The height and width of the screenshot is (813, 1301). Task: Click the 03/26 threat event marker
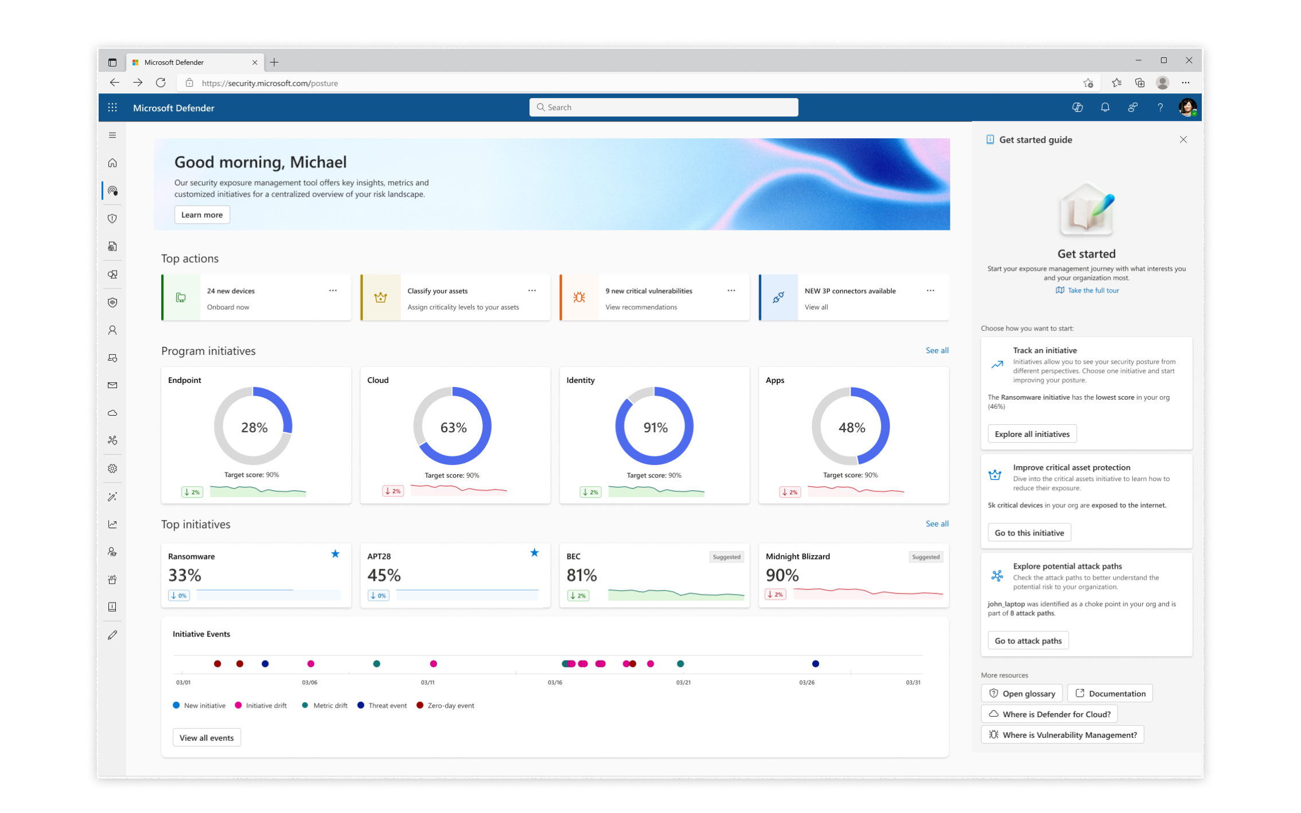(x=815, y=664)
